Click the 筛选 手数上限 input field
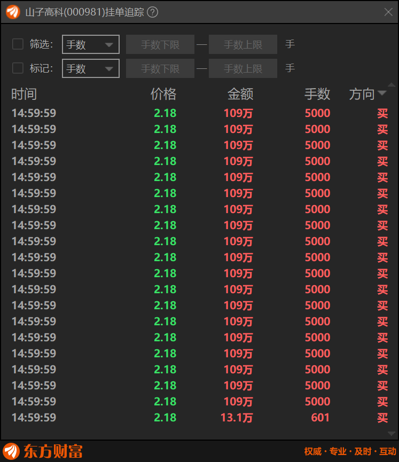 (243, 45)
